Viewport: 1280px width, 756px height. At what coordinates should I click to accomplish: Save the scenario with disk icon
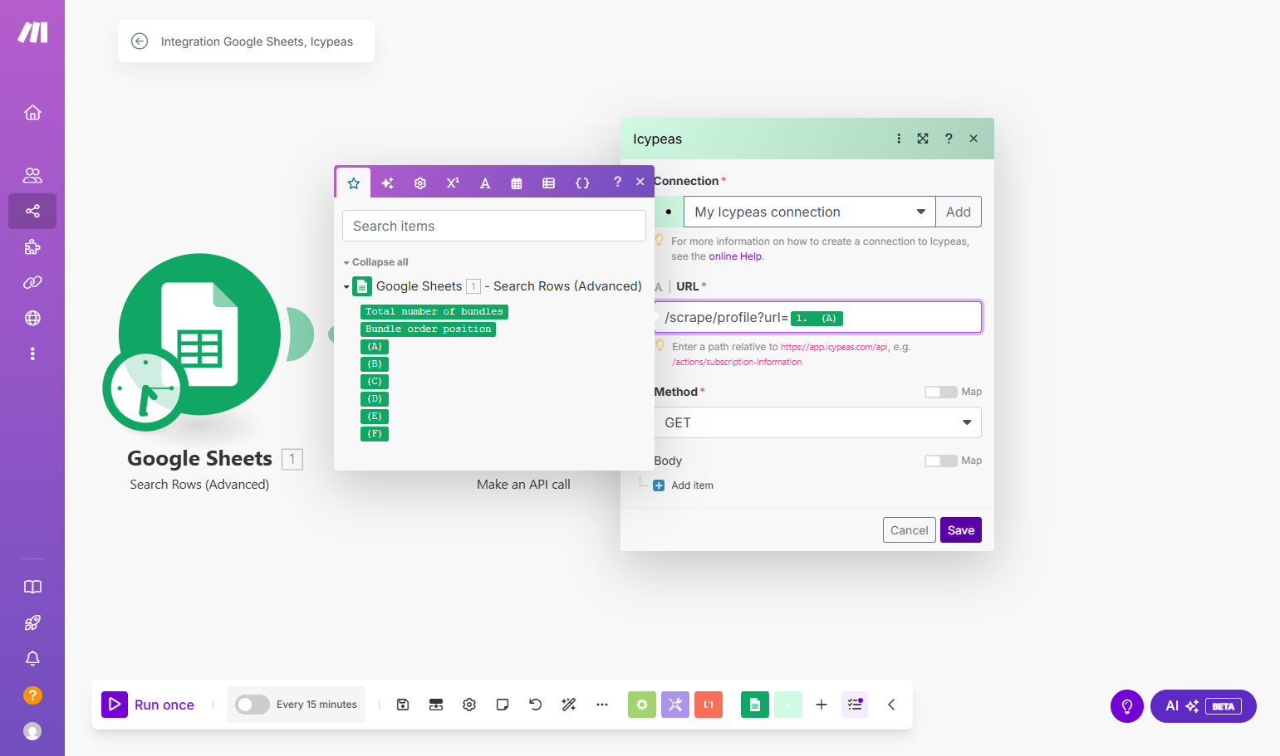pyautogui.click(x=403, y=705)
